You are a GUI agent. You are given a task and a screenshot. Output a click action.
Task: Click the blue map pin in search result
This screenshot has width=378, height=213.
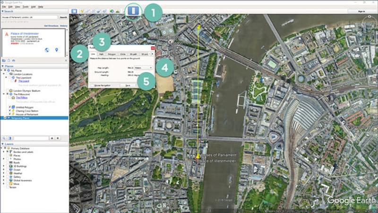[x=57, y=50]
